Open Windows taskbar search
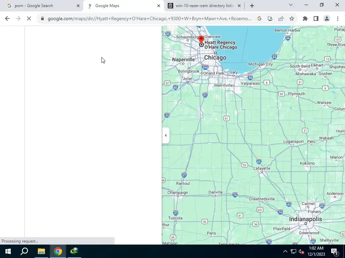The width and height of the screenshot is (345, 258). pyautogui.click(x=24, y=251)
